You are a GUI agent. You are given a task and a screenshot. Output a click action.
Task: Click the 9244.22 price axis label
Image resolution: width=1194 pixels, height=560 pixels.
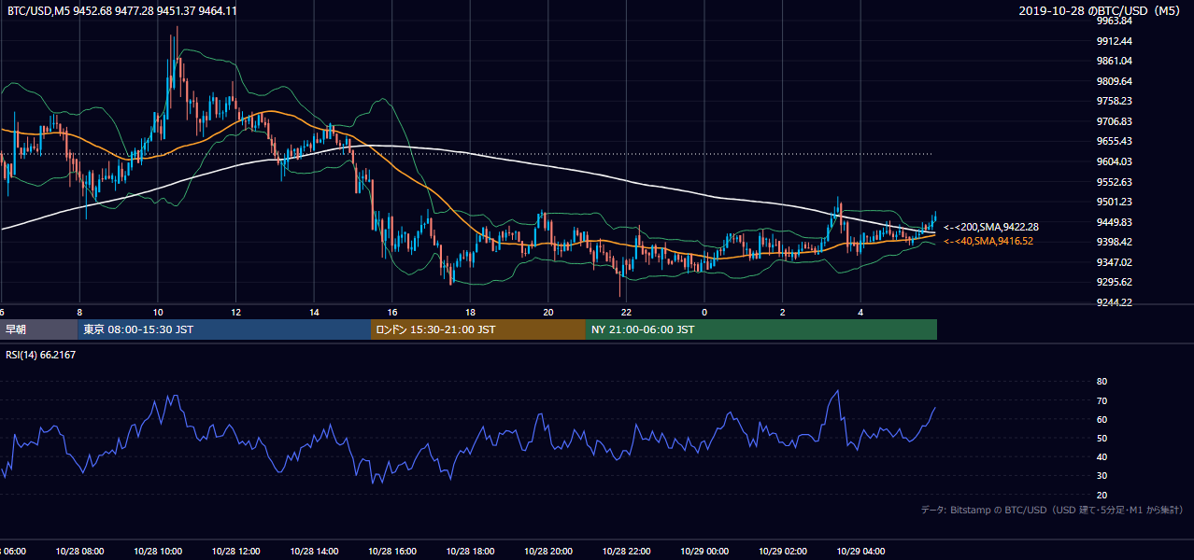[1115, 302]
